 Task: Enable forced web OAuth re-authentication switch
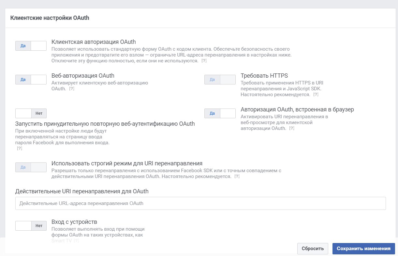coord(31,113)
